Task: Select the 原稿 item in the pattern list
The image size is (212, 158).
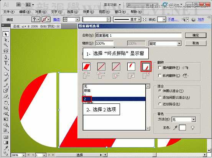Action: pyautogui.click(x=114, y=90)
